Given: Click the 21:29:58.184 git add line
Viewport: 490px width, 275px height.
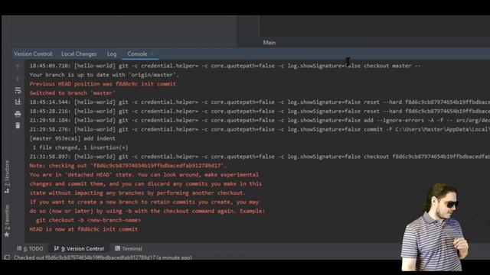Looking at the screenshot, I should [260, 120].
